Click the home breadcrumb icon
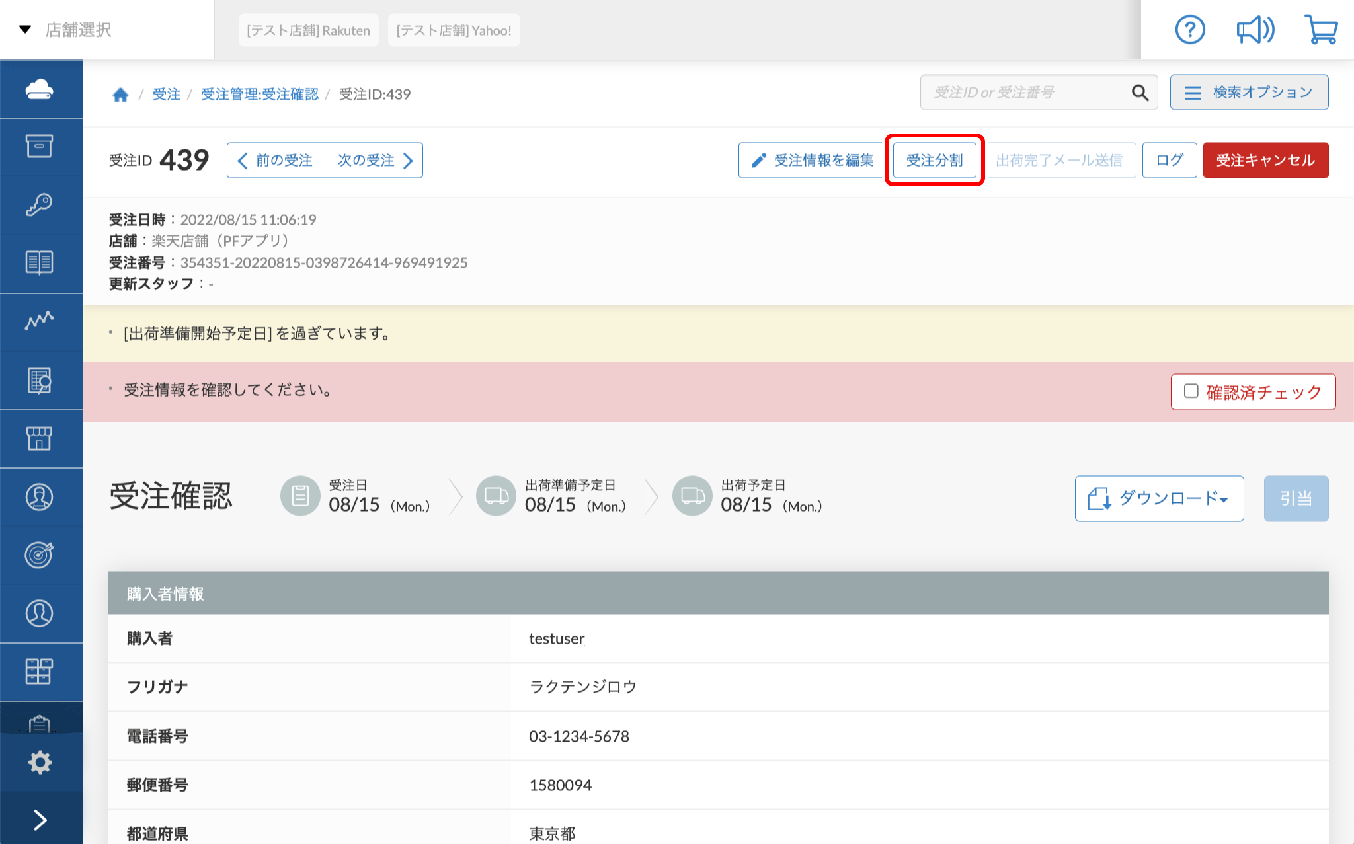This screenshot has height=844, width=1354. (x=120, y=95)
